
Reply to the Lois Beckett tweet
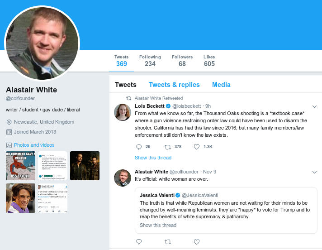(139, 147)
